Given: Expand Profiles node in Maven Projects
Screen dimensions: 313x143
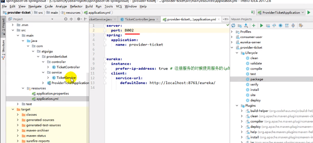Looking at the screenshot, I should (x=232, y=32).
